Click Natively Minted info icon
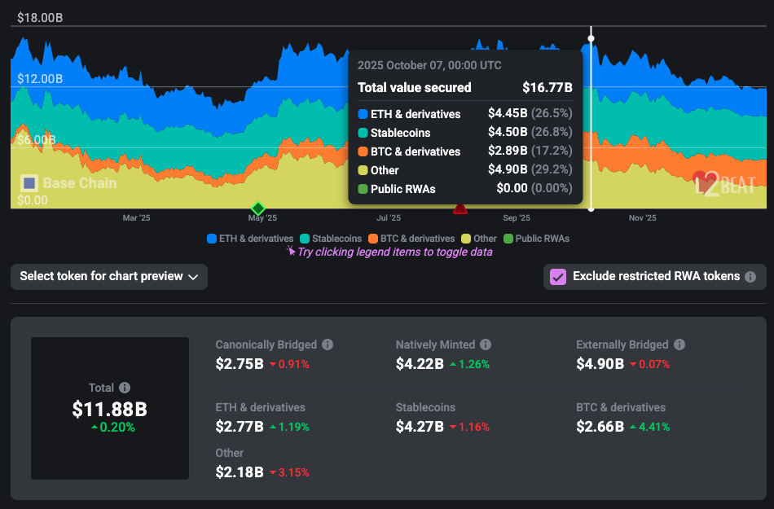The height and width of the screenshot is (509, 774). [x=486, y=345]
